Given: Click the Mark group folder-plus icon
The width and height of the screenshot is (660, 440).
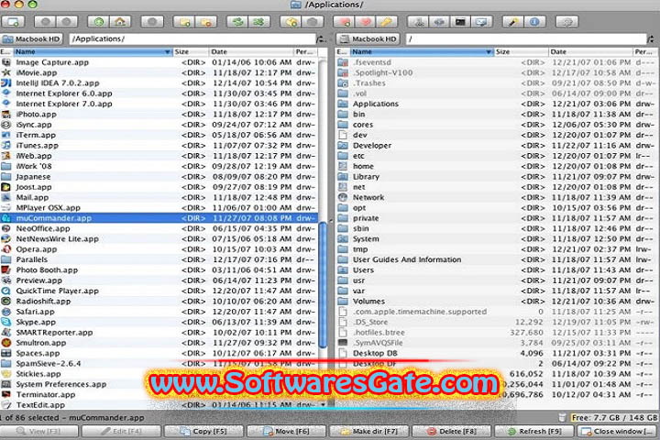Looking at the screenshot, I should tap(184, 22).
